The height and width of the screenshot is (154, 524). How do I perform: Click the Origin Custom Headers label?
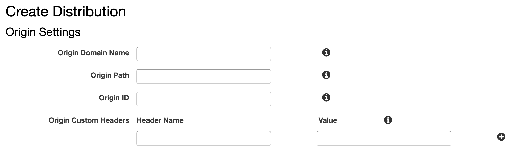click(x=89, y=120)
